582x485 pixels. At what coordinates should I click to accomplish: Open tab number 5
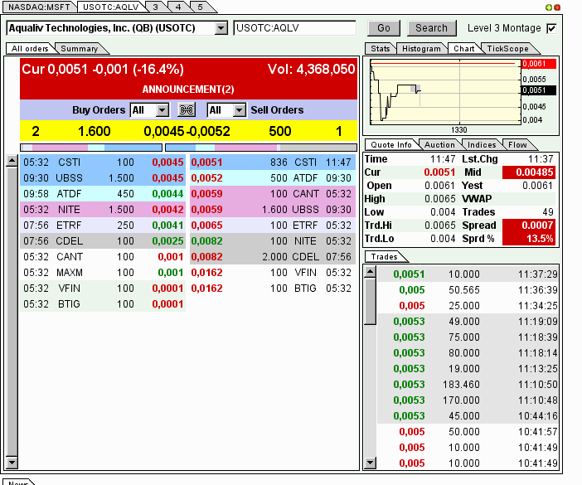(x=201, y=7)
